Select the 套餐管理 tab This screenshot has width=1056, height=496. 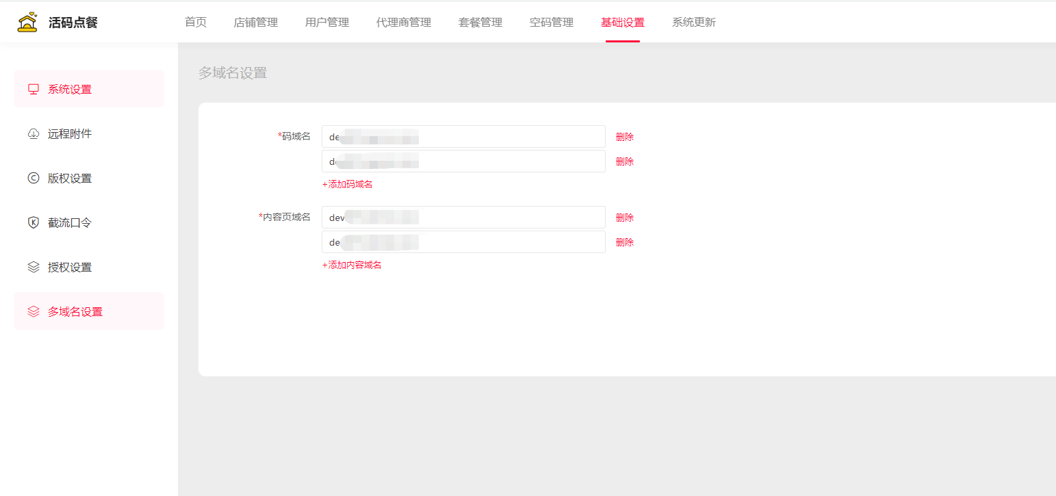click(480, 23)
